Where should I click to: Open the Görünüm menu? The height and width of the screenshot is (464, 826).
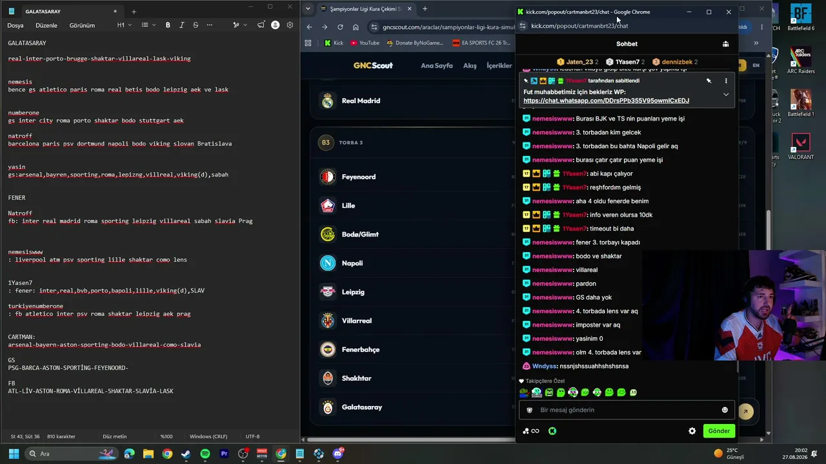click(x=82, y=25)
